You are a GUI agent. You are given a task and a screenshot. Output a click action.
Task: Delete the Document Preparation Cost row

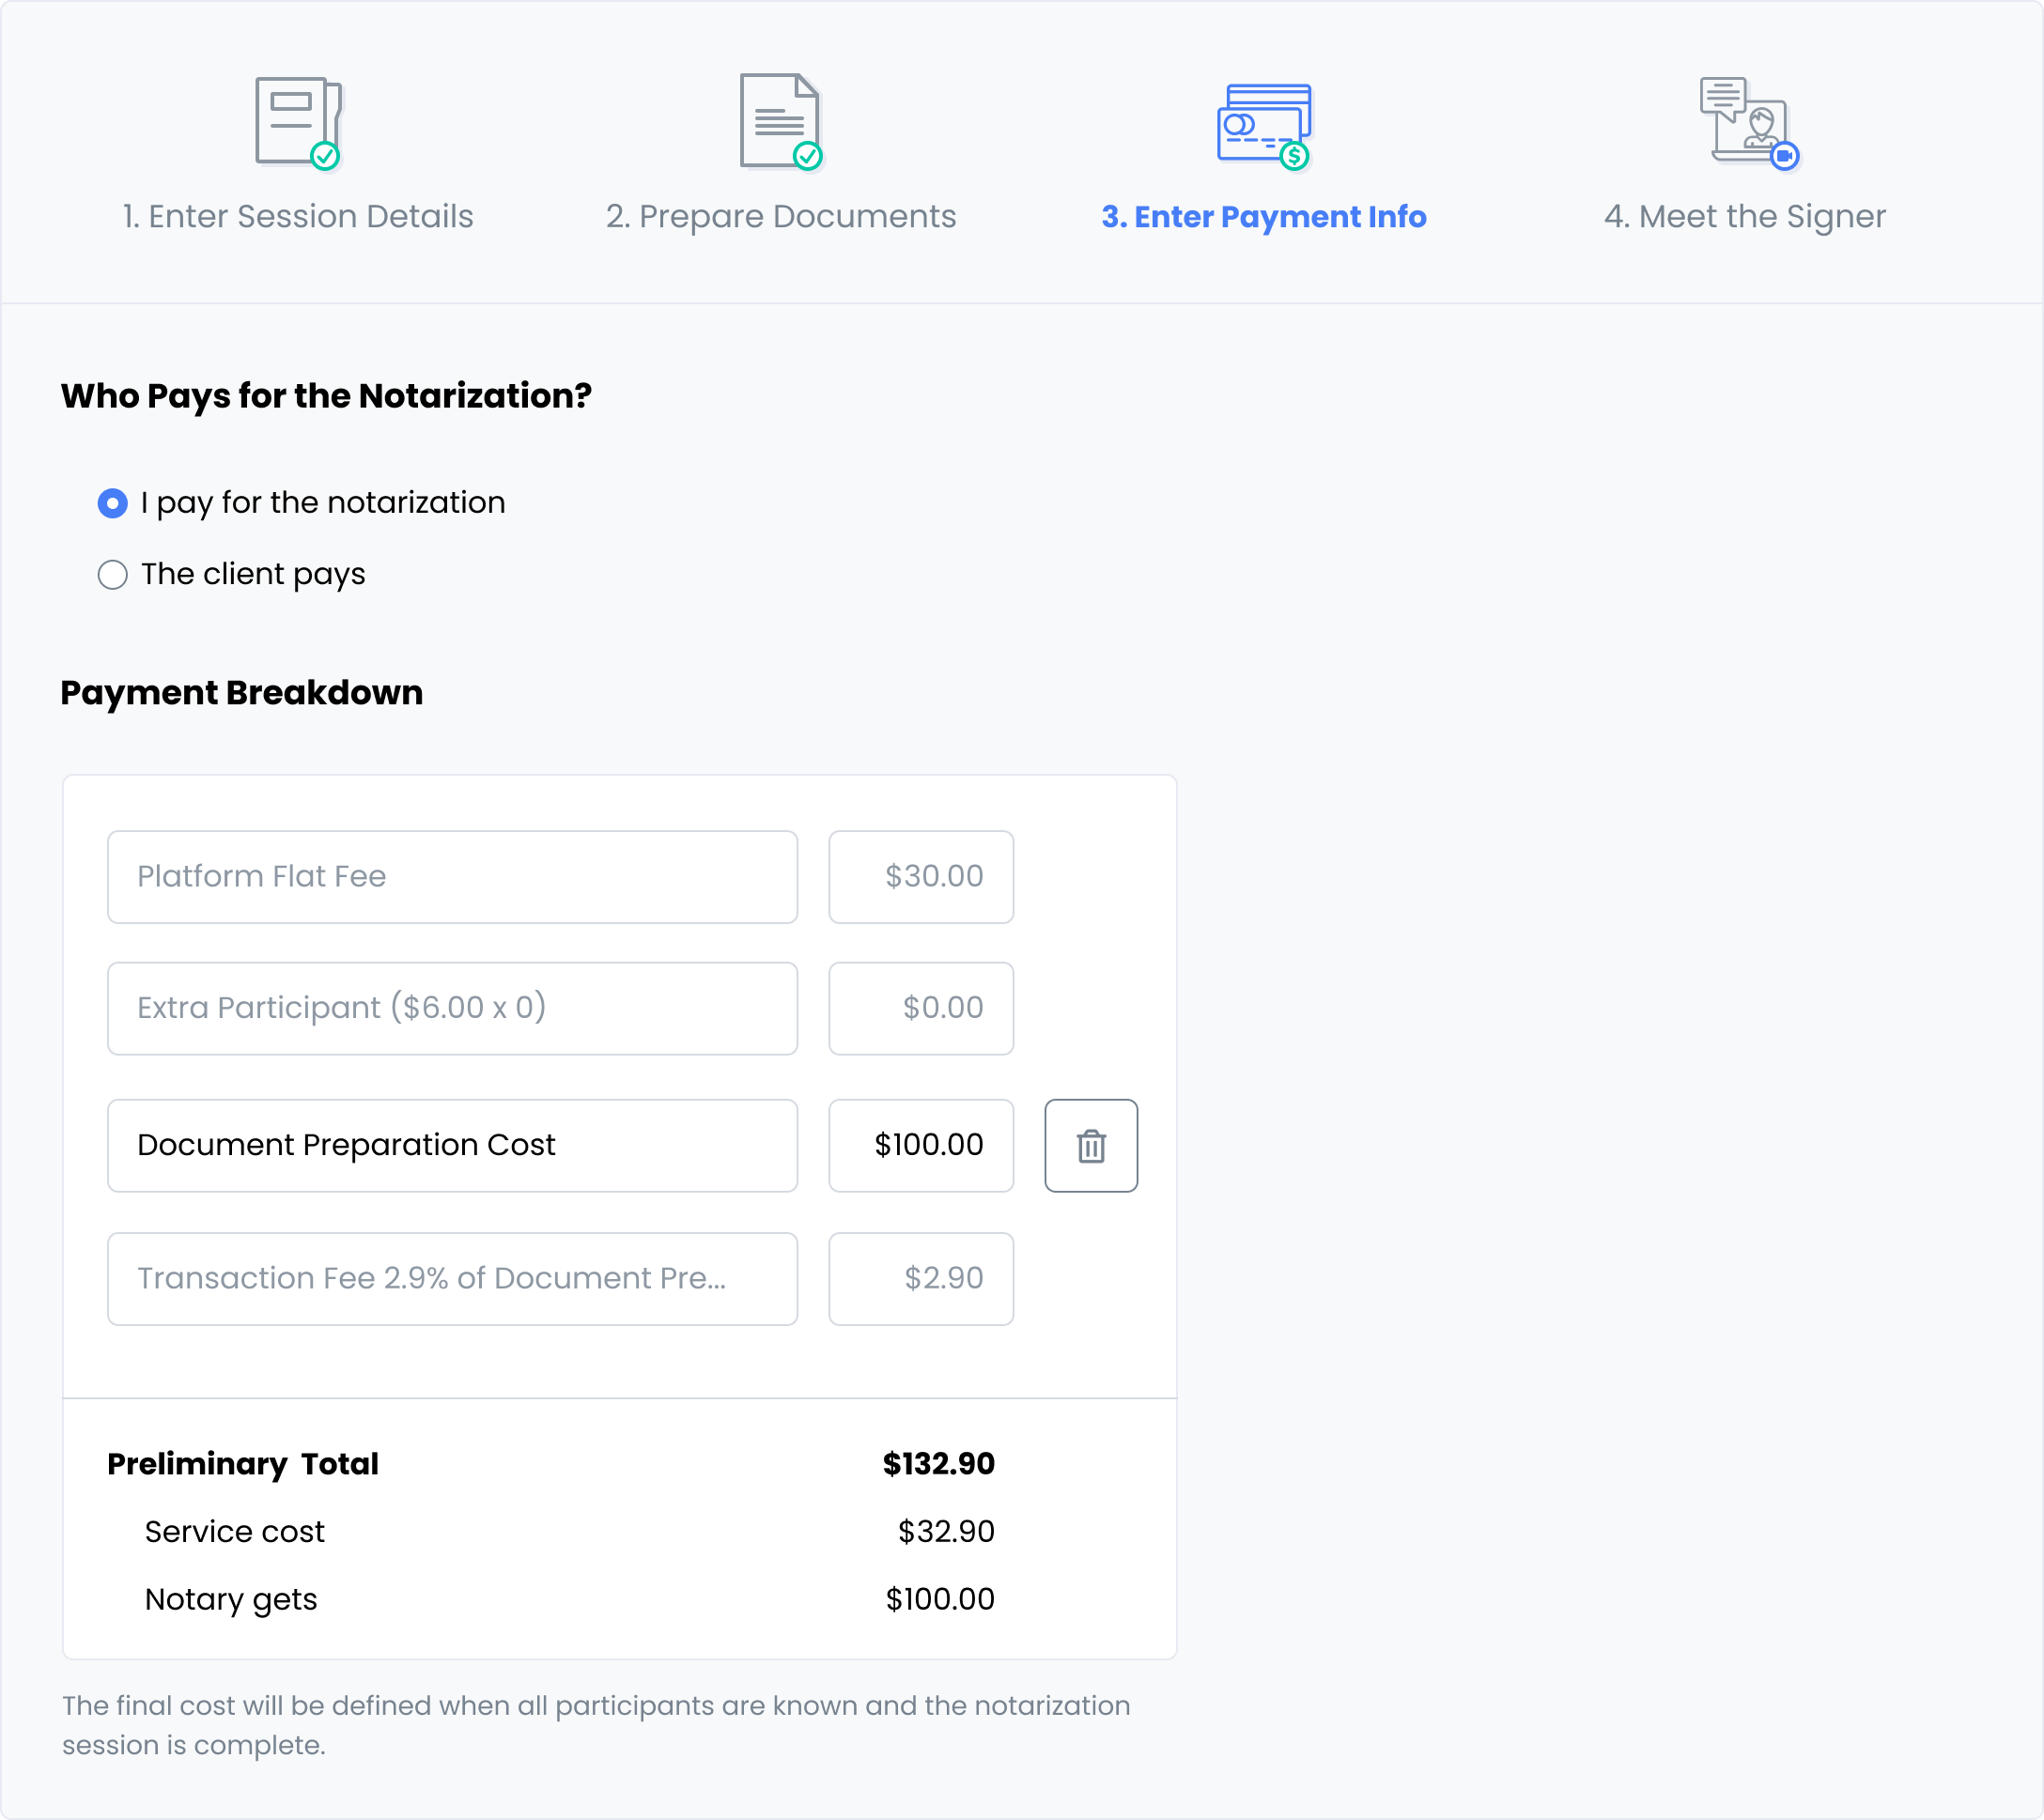(1090, 1145)
